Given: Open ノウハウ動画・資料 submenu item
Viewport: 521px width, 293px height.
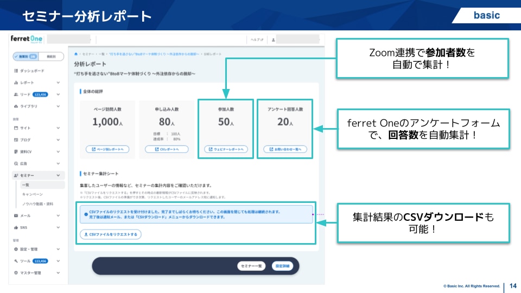Looking at the screenshot, I should point(37,203).
